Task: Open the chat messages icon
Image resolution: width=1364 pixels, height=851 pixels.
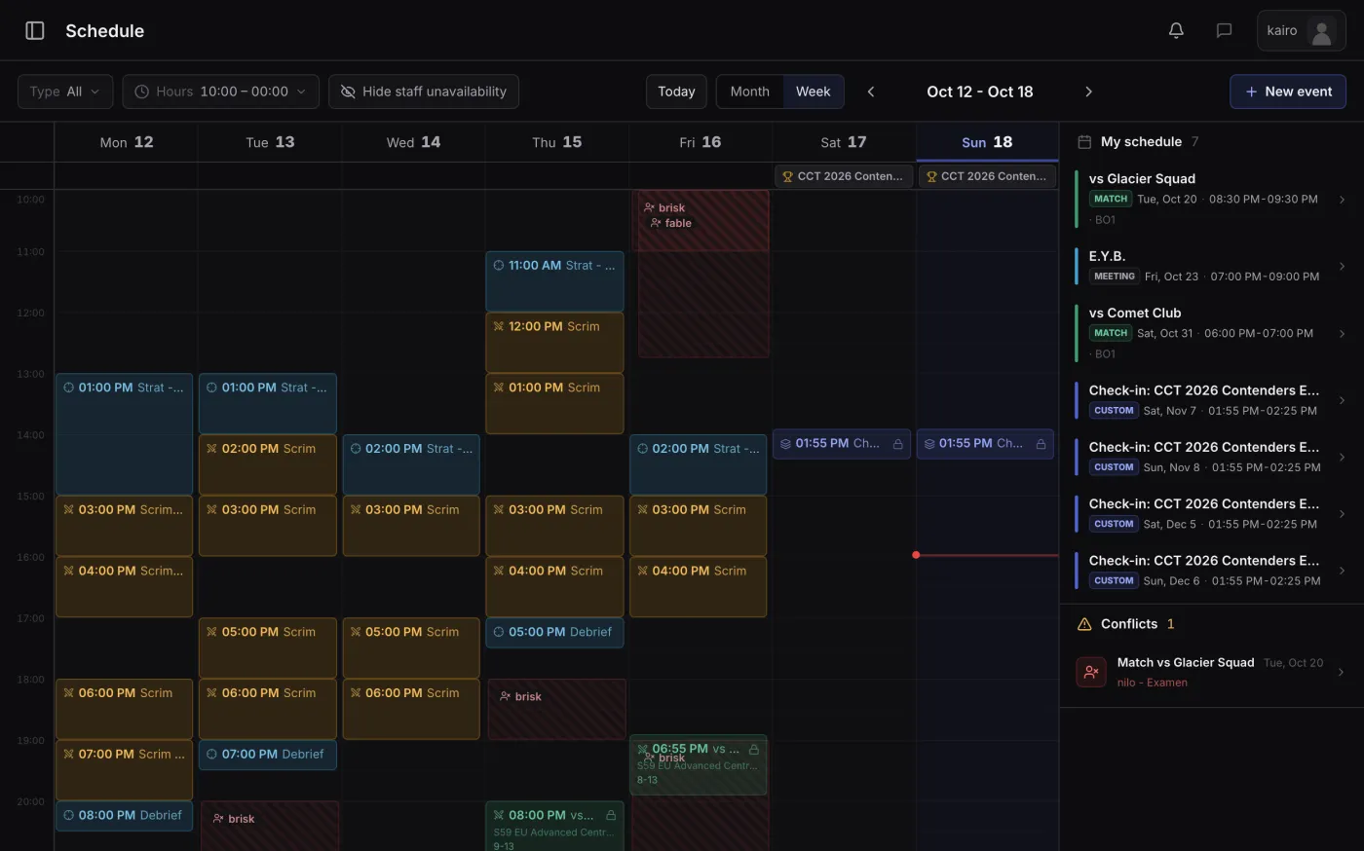Action: click(1224, 30)
